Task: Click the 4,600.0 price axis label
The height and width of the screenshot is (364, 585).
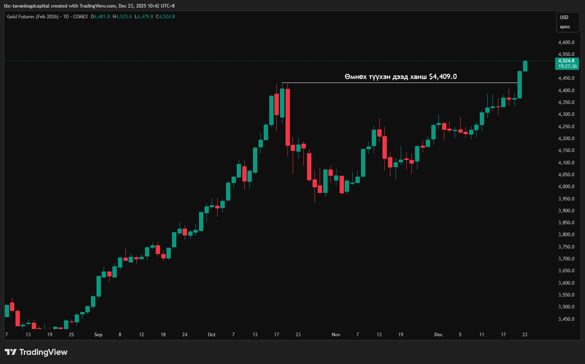Action: pos(566,42)
